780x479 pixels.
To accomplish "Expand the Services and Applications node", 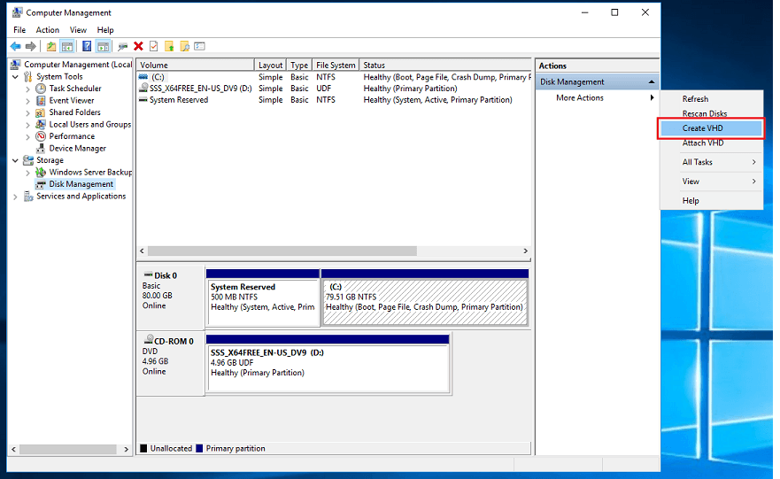I will [16, 197].
